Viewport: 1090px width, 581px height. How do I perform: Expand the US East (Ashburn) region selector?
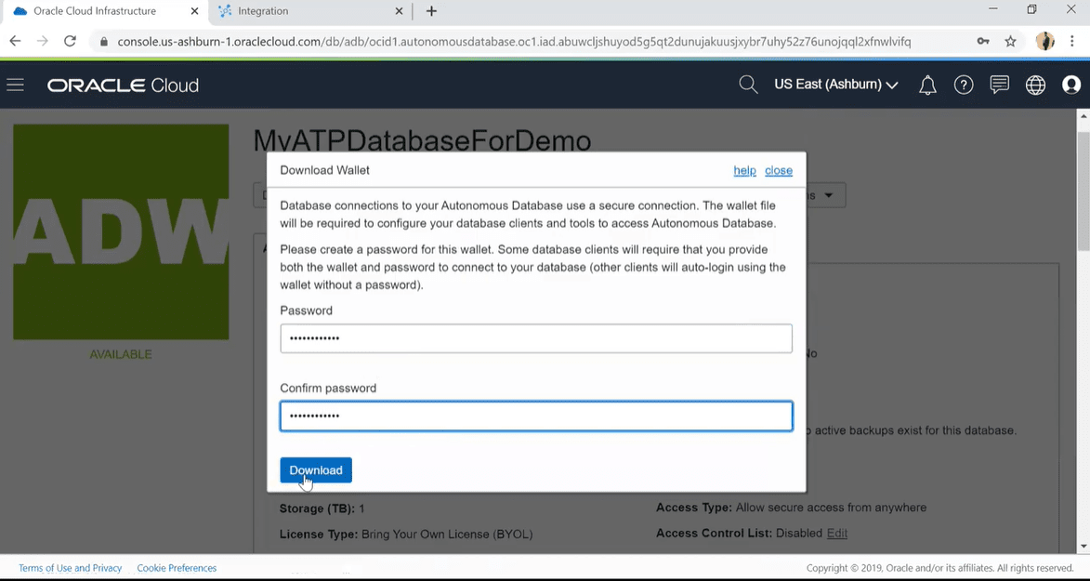tap(836, 85)
